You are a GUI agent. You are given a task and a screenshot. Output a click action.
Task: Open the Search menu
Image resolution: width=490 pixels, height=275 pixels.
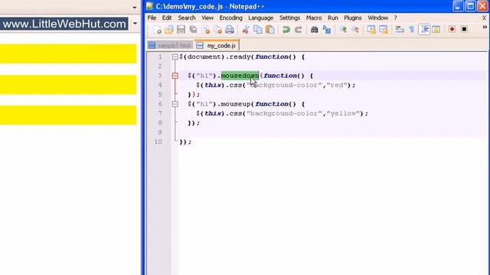tap(187, 18)
